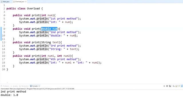Click the "String: " string on line 14

pos(57,49)
